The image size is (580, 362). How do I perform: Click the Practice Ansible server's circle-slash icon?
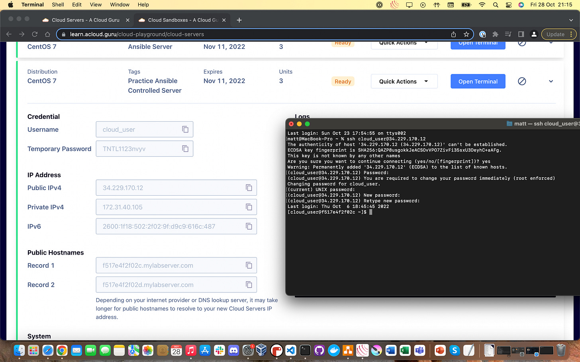pos(522,81)
